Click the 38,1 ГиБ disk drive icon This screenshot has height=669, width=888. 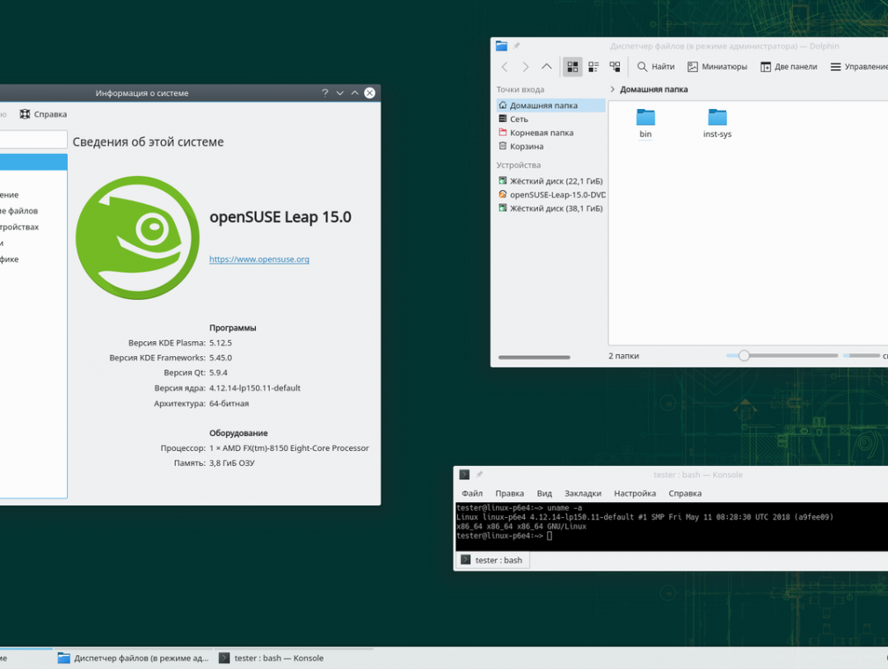[502, 207]
